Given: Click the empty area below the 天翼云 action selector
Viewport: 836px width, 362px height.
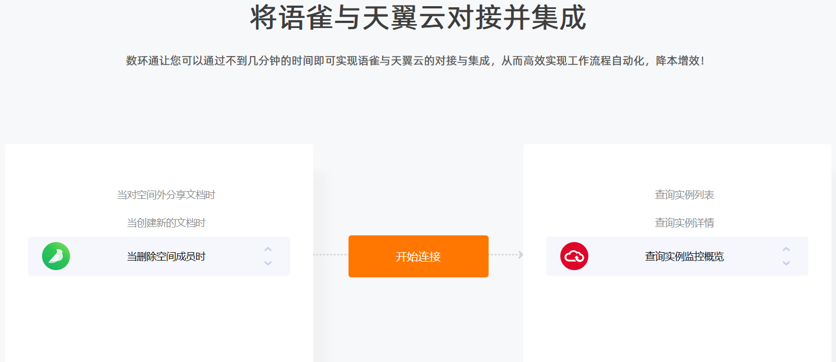Looking at the screenshot, I should pyautogui.click(x=677, y=318).
